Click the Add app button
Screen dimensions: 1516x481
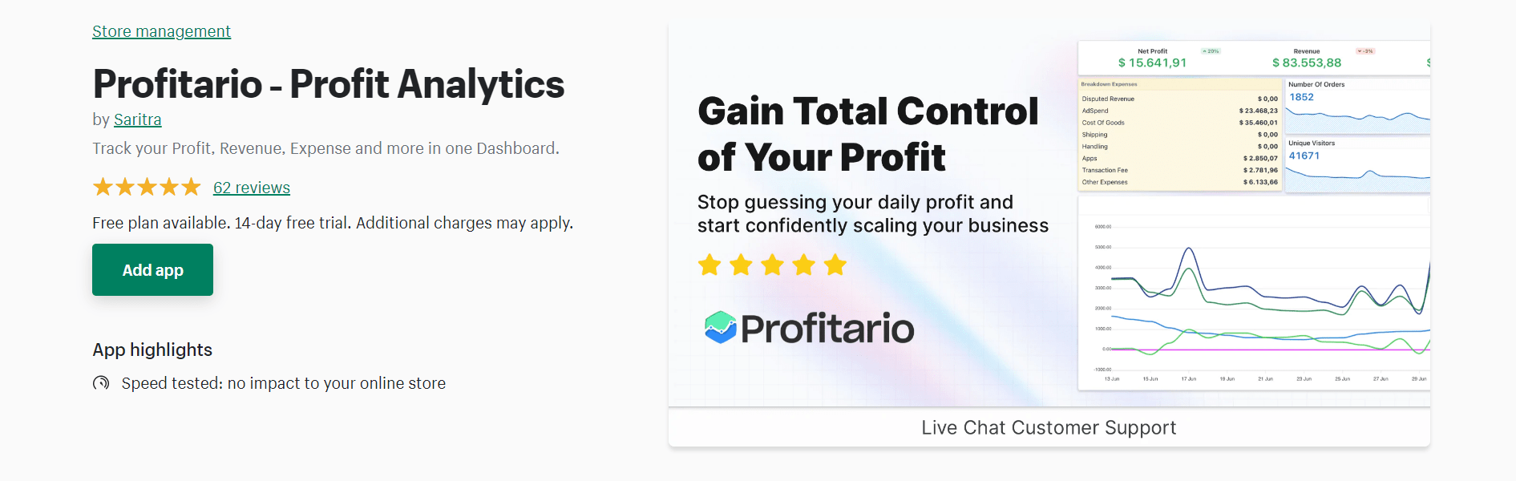152,269
